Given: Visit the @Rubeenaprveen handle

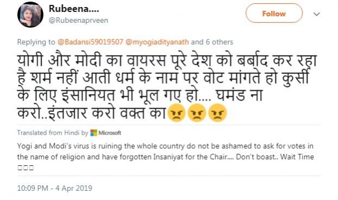Looking at the screenshot, I should [78, 21].
